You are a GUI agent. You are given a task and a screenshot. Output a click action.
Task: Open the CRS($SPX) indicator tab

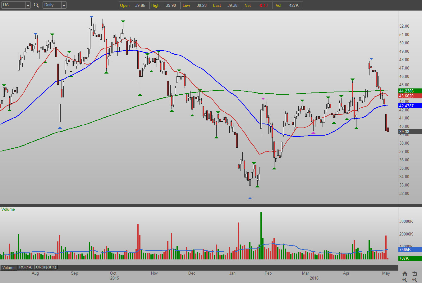point(46,267)
